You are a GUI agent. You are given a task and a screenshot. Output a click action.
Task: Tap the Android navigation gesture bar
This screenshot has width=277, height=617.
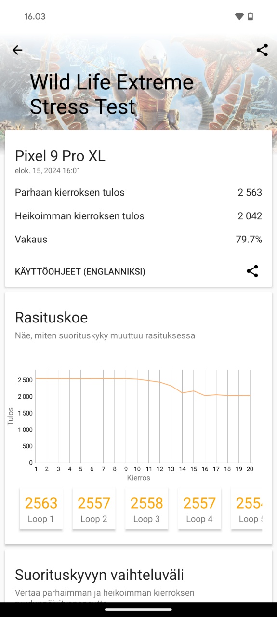pyautogui.click(x=138, y=609)
